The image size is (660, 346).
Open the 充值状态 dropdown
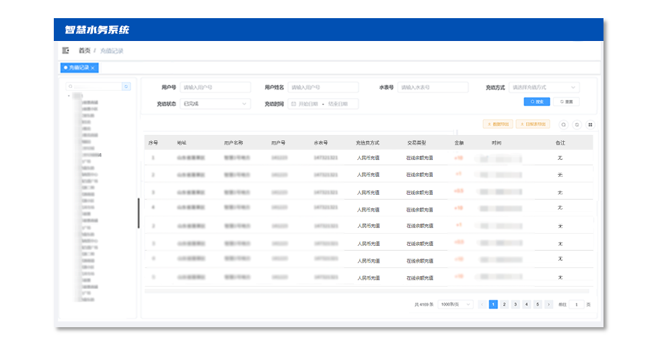click(x=215, y=104)
